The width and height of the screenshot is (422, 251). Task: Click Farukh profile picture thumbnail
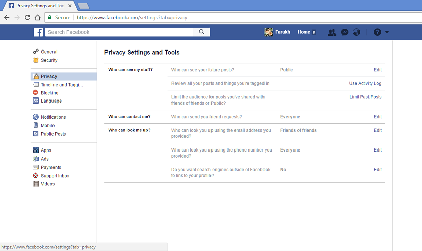tap(269, 32)
